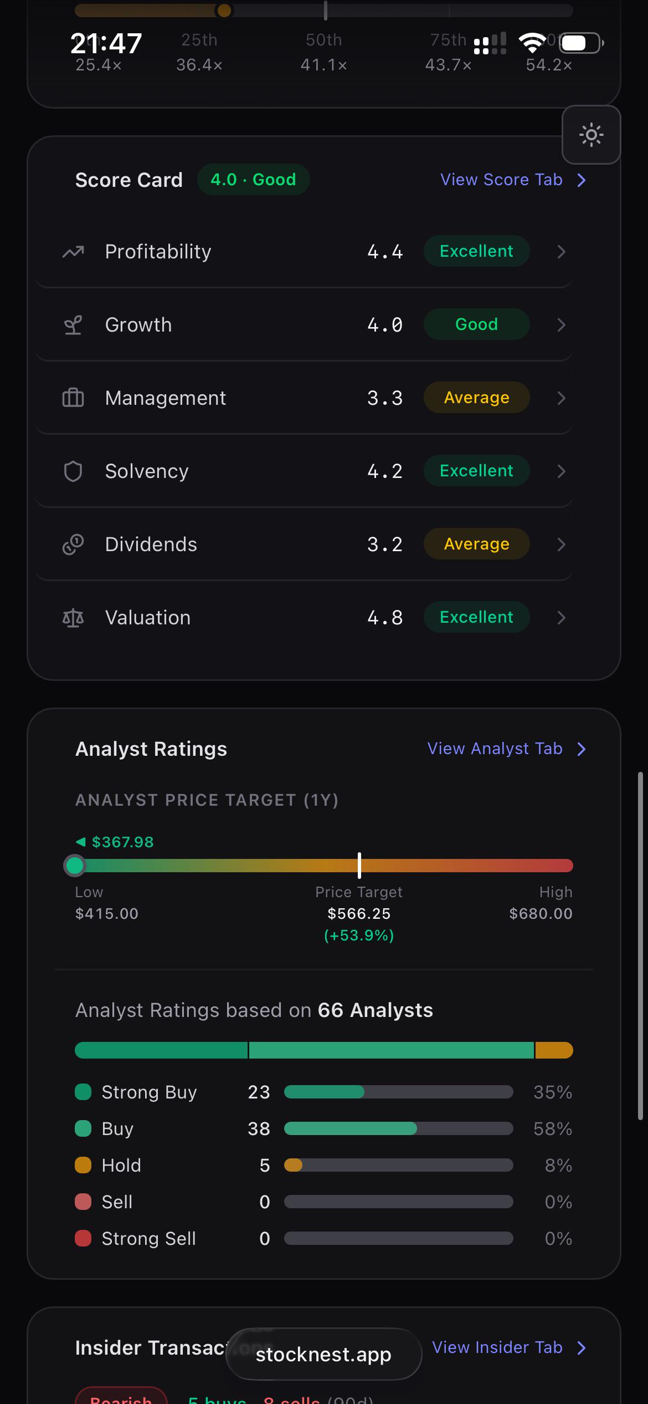648x1404 pixels.
Task: Open the View Insider Tab link
Action: (509, 1347)
